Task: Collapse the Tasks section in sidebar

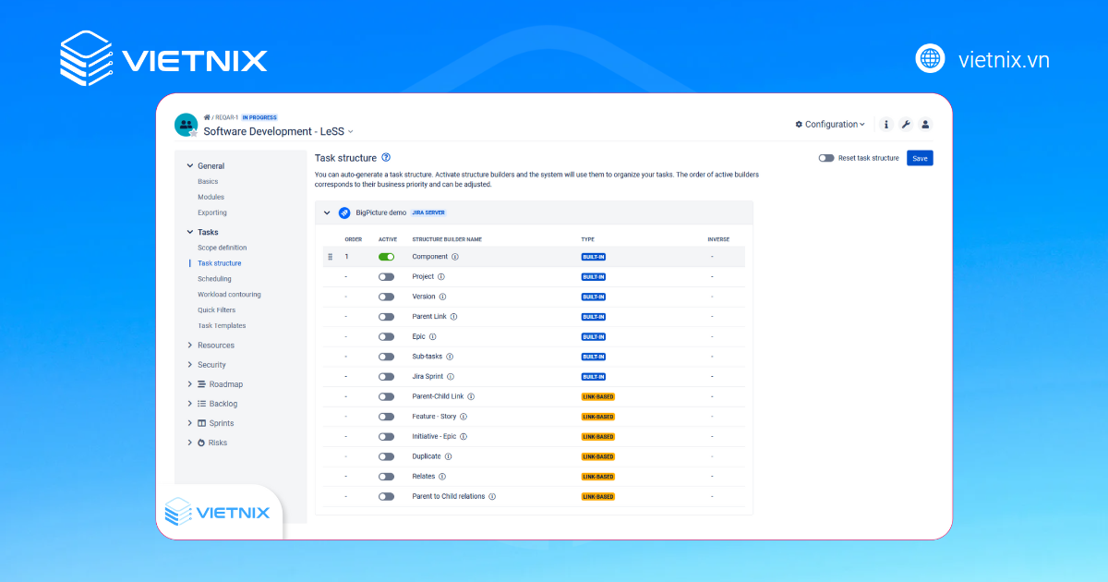Action: 190,232
